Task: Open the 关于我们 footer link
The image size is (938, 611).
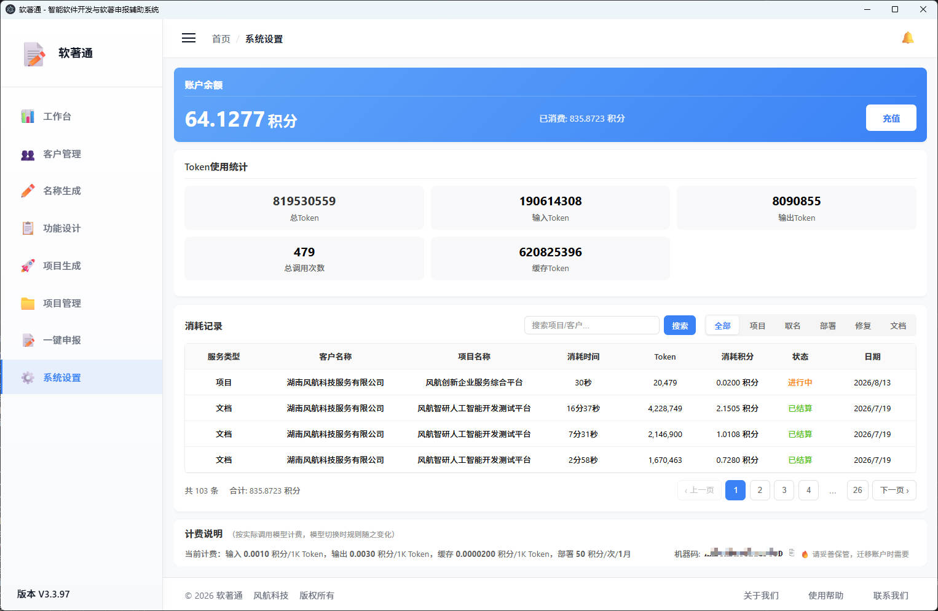Action: click(x=761, y=595)
